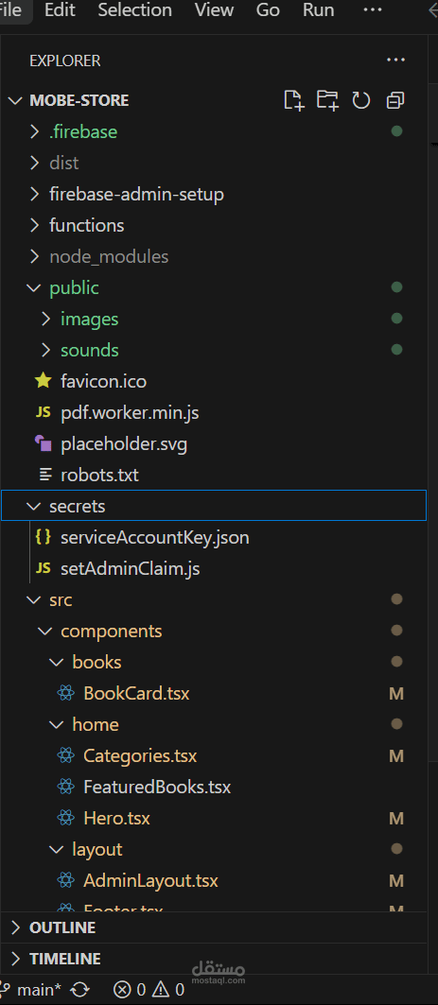The width and height of the screenshot is (438, 1005).
Task: Refresh the Explorer file tree
Action: tap(361, 100)
